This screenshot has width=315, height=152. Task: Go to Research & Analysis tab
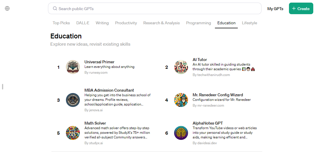[161, 23]
